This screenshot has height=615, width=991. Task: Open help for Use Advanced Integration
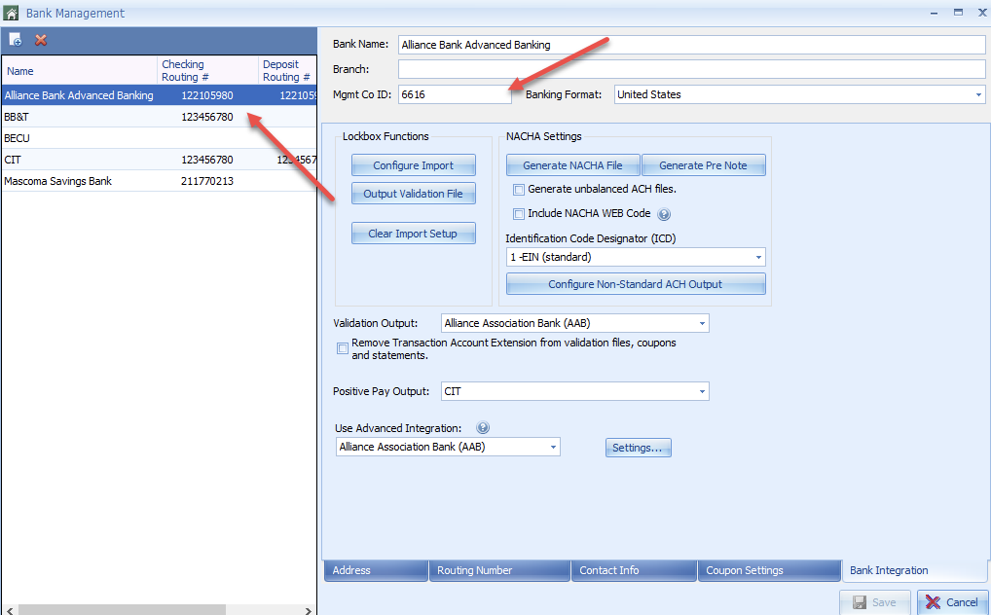483,428
